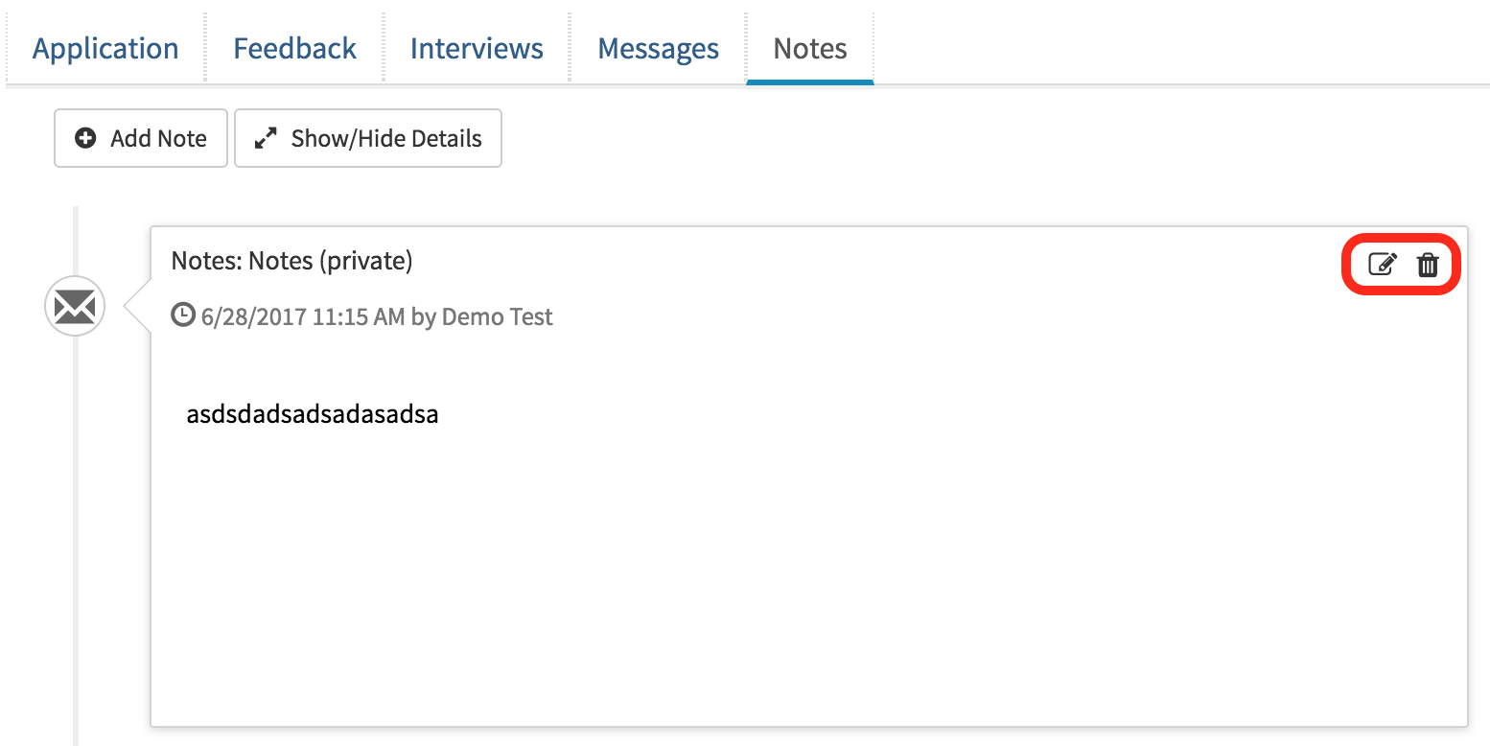
Task: Toggle details with the Show/Hide Details label
Action: coord(385,138)
